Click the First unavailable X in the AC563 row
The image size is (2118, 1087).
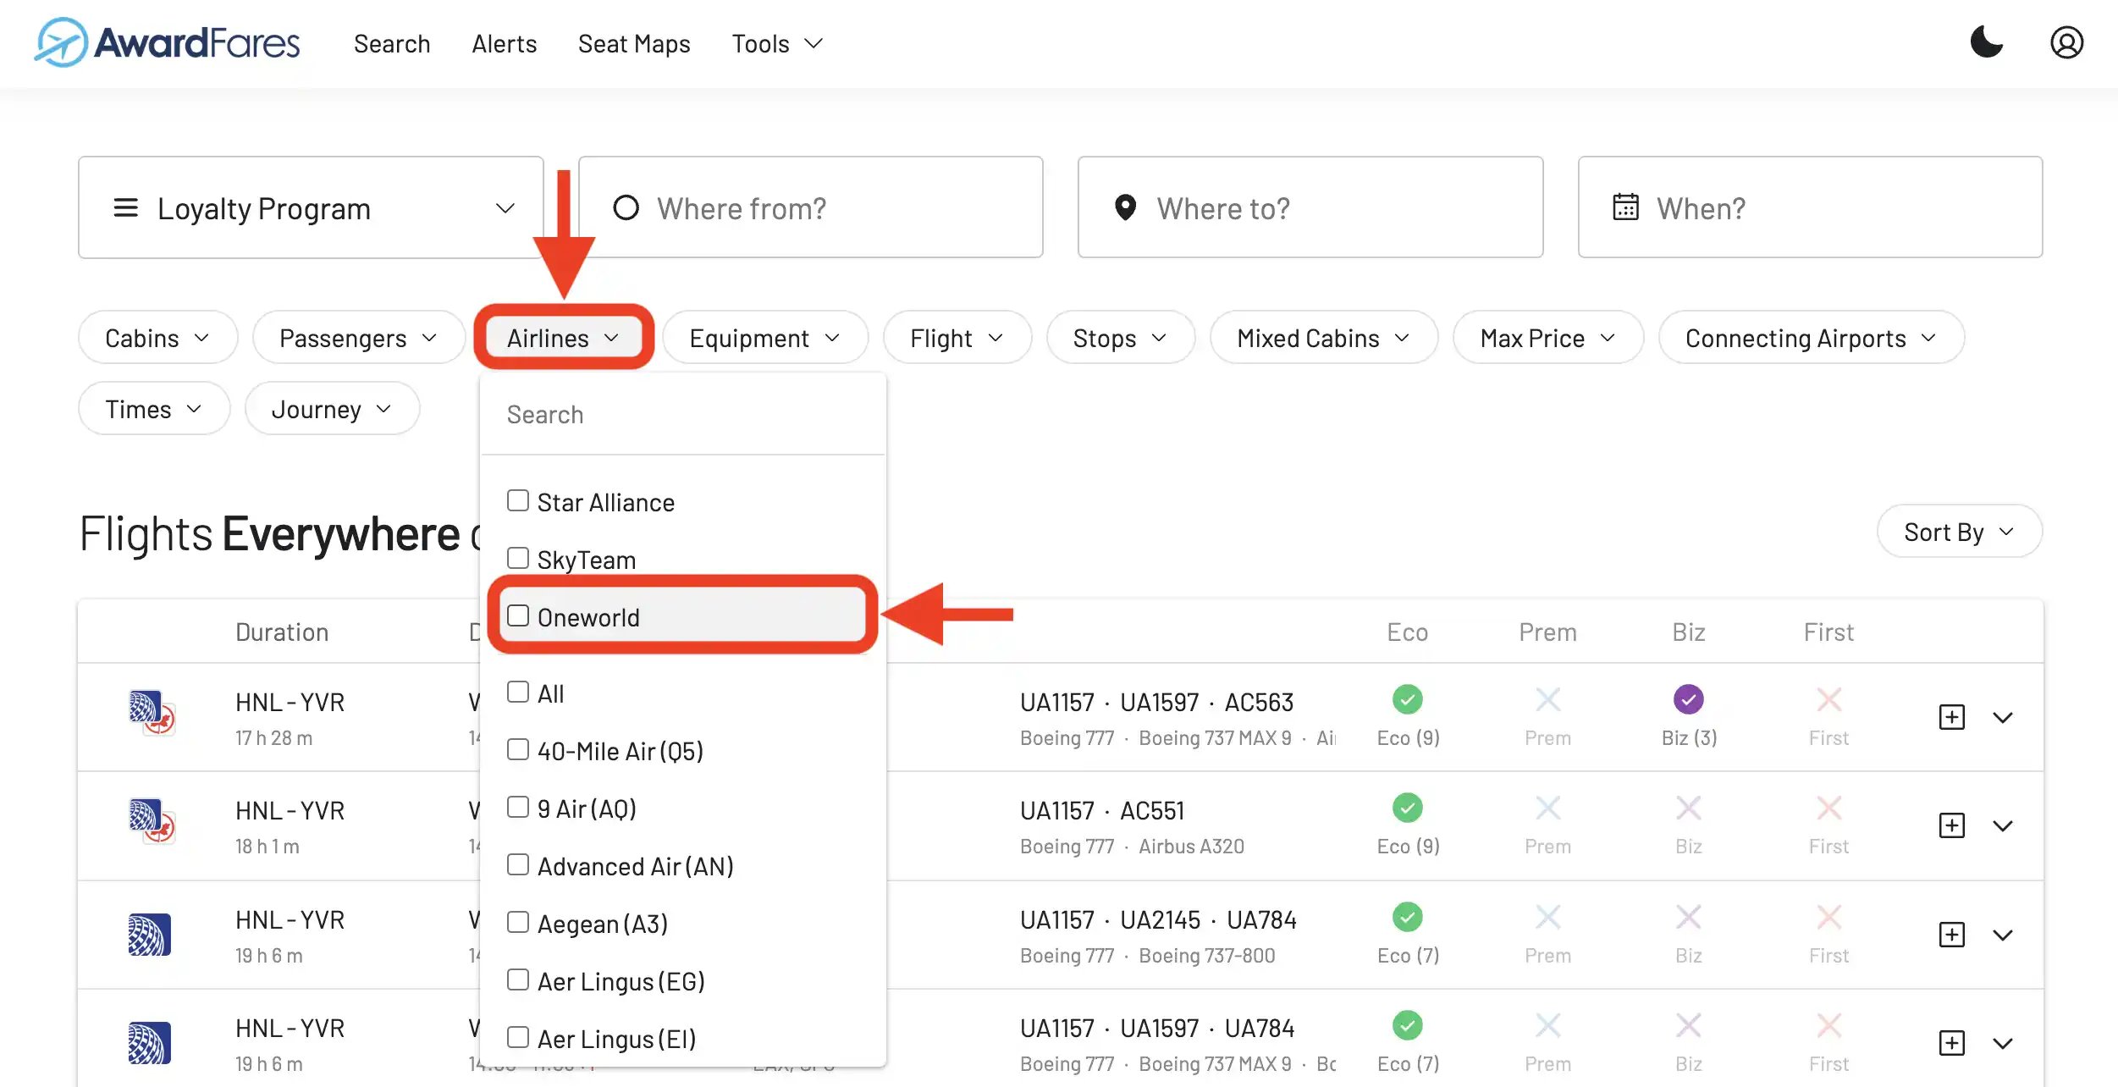tap(1828, 699)
